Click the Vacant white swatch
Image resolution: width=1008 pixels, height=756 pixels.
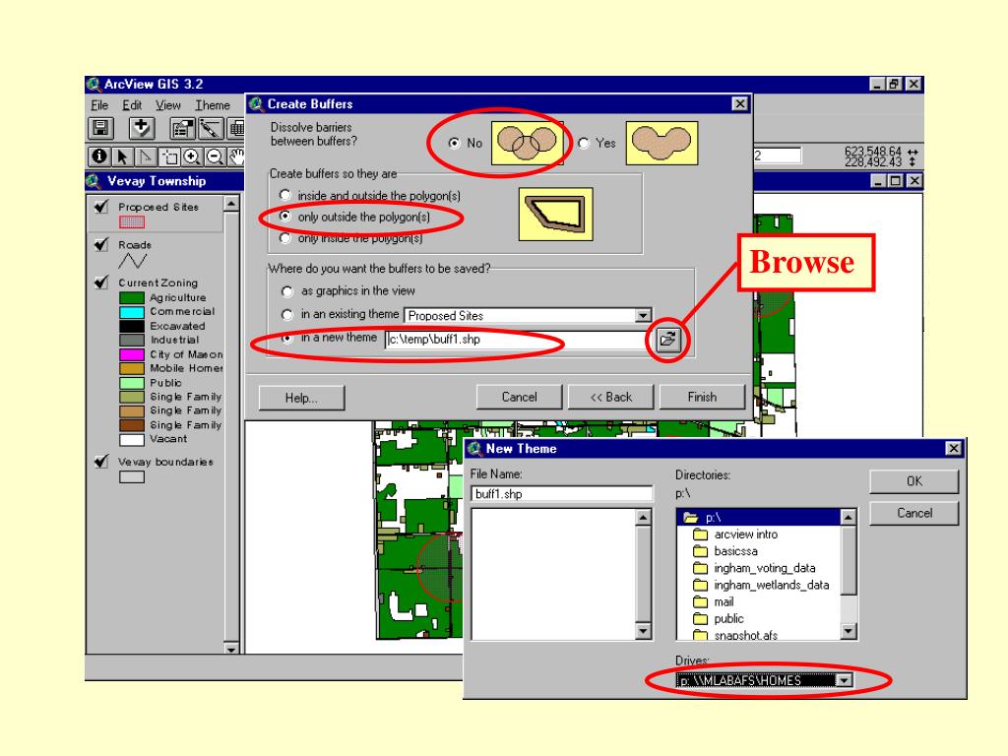click(x=132, y=440)
